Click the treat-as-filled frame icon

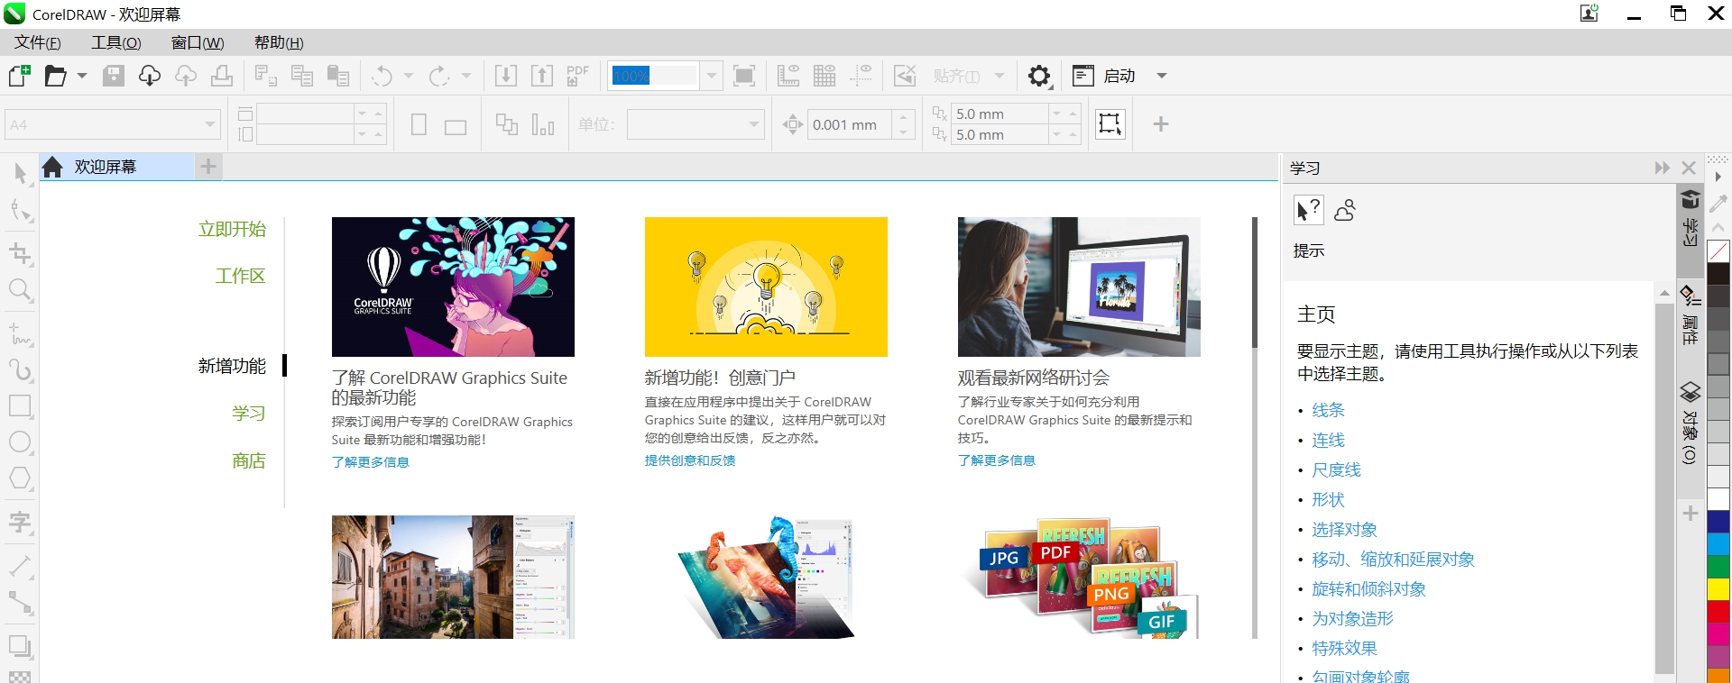[1110, 123]
